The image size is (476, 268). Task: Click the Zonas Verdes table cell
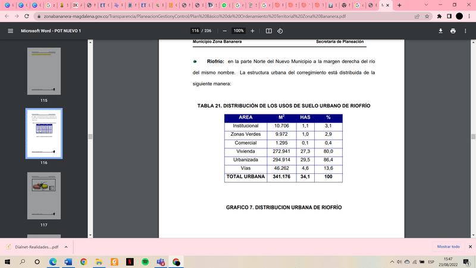(x=246, y=135)
